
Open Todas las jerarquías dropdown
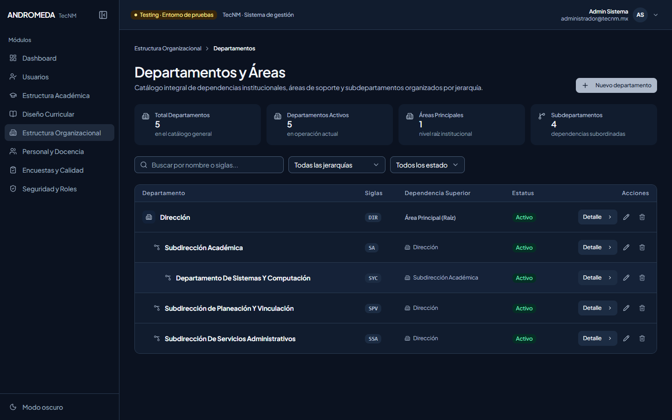pyautogui.click(x=337, y=165)
